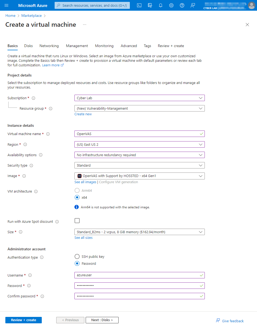Screen dimensions: 257x330
Task: Click the ellipsis next to page title
Action: coord(85,25)
